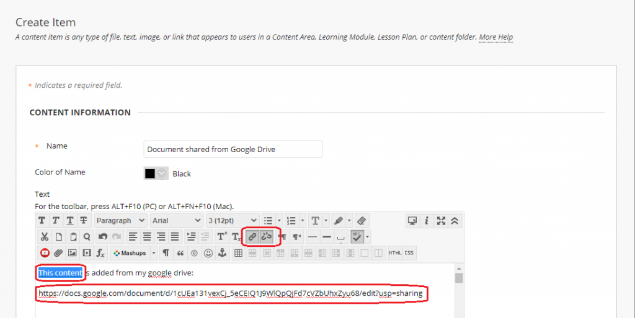Open the HTML code view
635x318 pixels.
395,253
